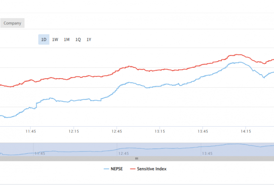Click the blue NEPSE line's peak
Screen dimensions: 274x185
tap(236, 62)
